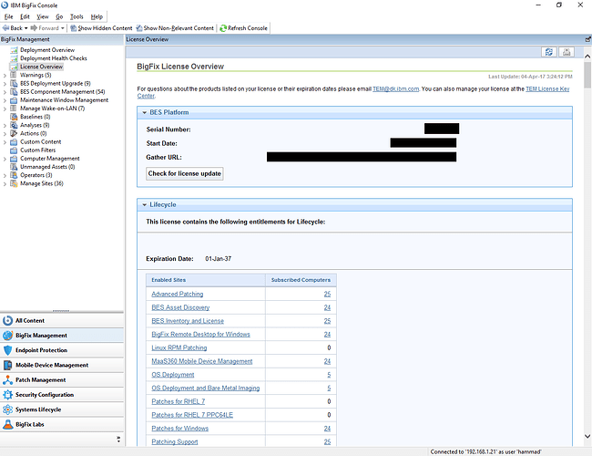Click the All Content domain icon
The image size is (592, 456).
(x=7, y=321)
